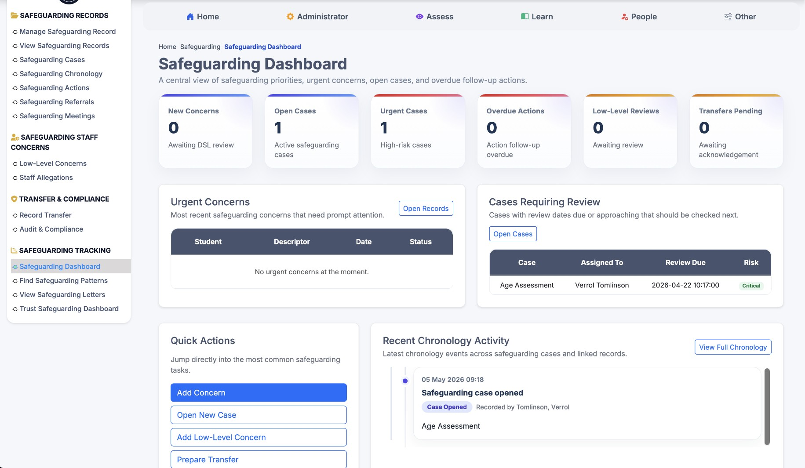This screenshot has width=805, height=468.
Task: Click the Add Concern button
Action: pyautogui.click(x=259, y=392)
